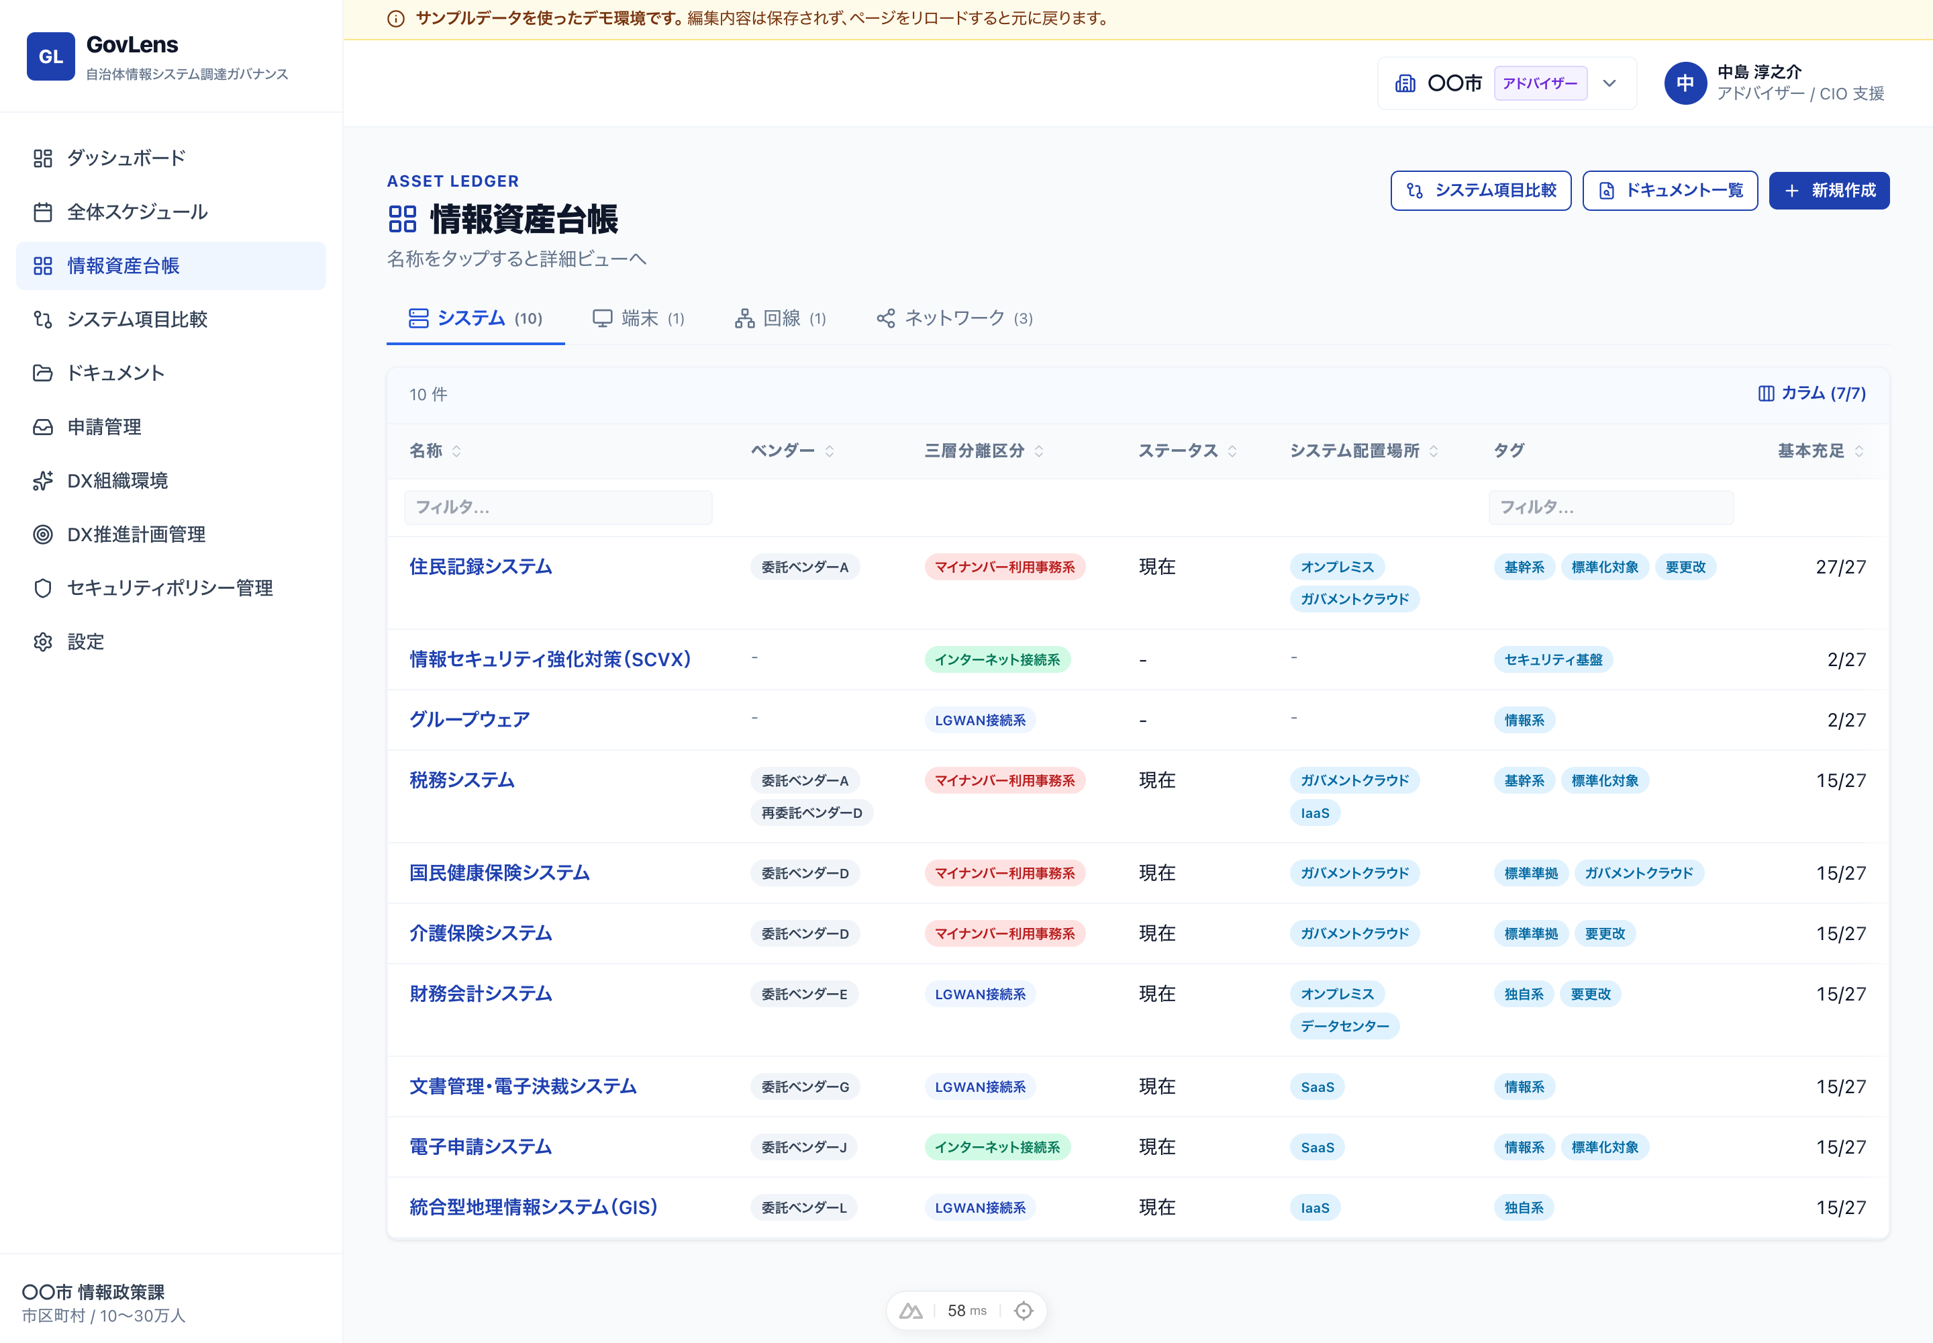The width and height of the screenshot is (1933, 1343).
Task: Sort by ステータス column
Action: pyautogui.click(x=1188, y=451)
